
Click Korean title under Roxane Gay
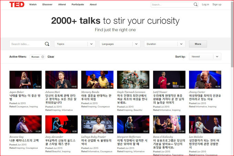tap(24, 141)
